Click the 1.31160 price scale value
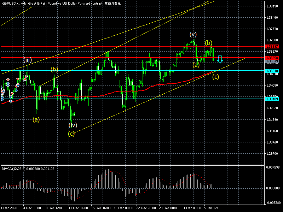 point(272,131)
